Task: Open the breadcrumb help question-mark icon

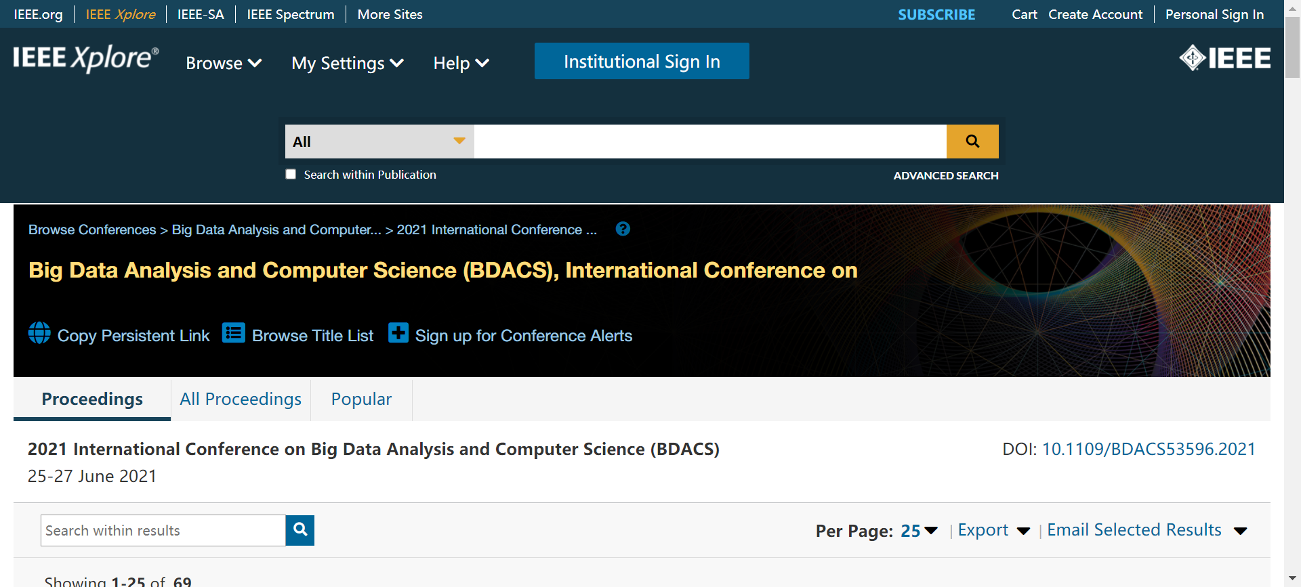Action: tap(623, 229)
